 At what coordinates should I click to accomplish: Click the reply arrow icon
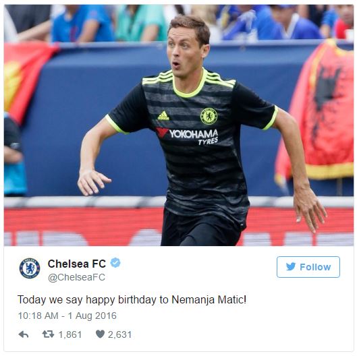(x=24, y=334)
